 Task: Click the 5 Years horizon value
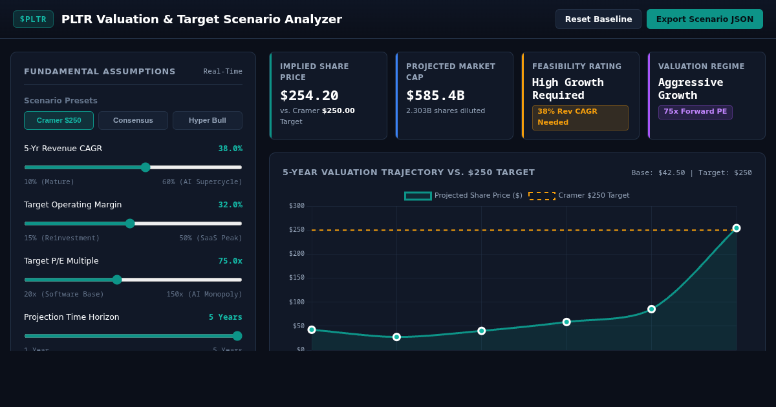click(x=225, y=317)
